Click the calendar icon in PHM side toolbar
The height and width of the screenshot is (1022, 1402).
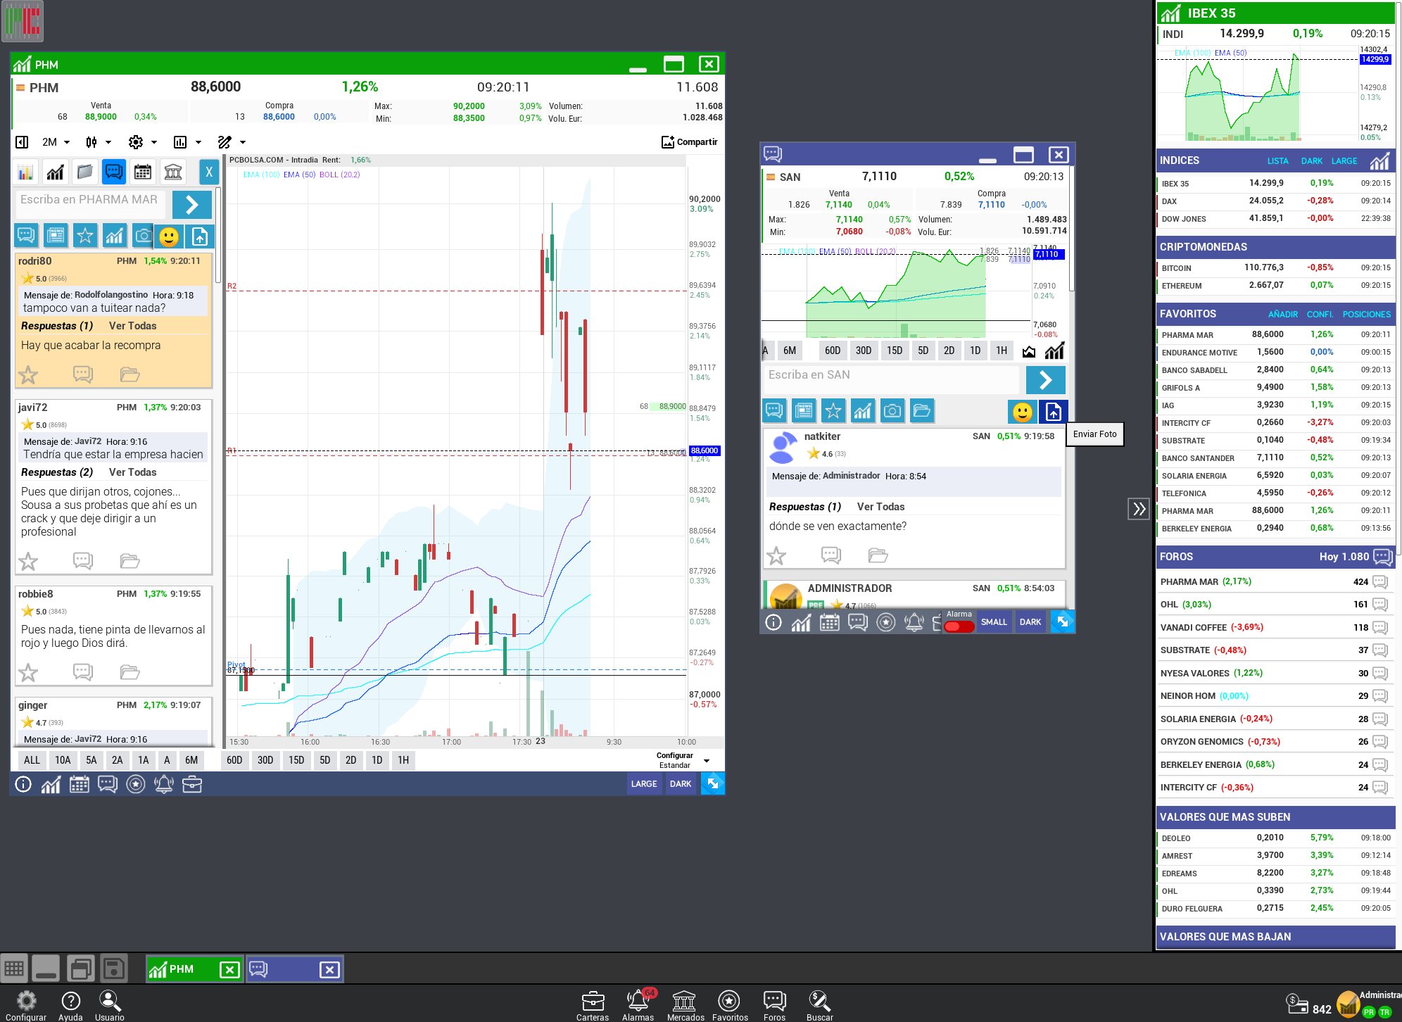tap(143, 172)
